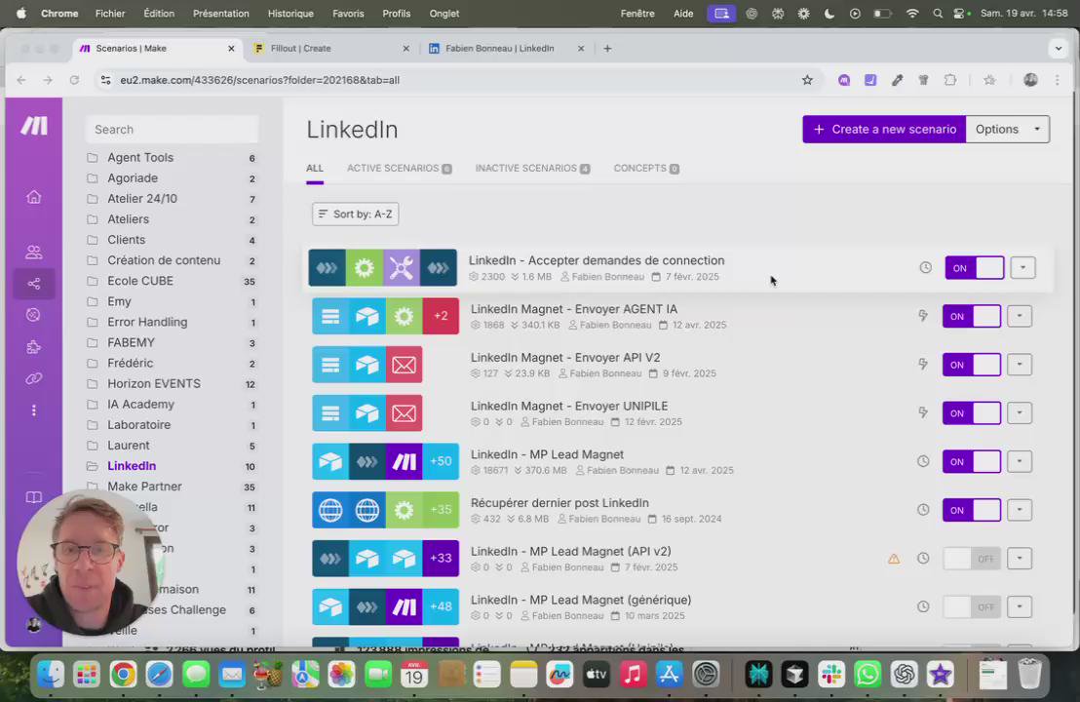Turn on MP Lead Magnet (générique)
This screenshot has width=1080, height=702.
tap(971, 606)
